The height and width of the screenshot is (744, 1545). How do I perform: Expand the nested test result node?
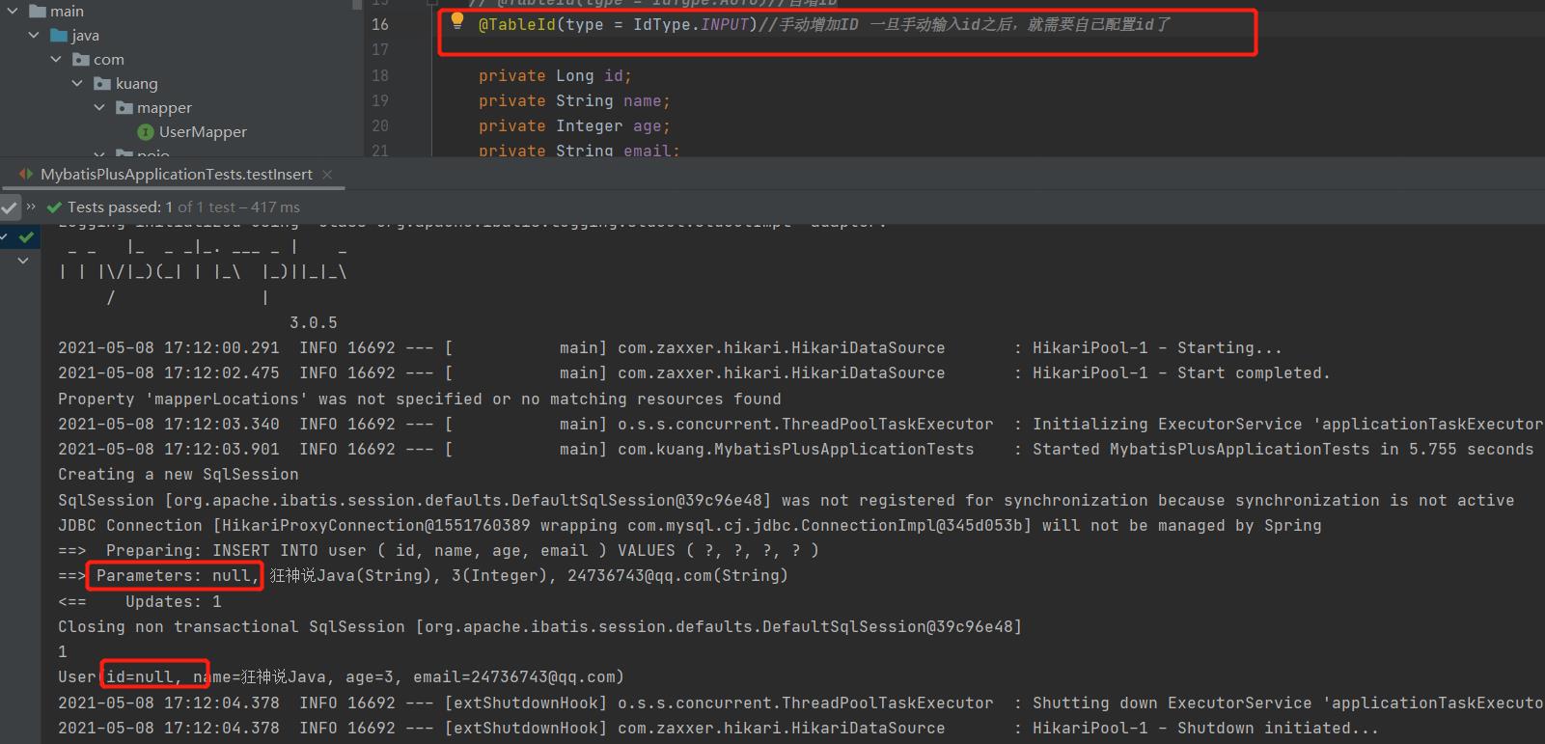(x=23, y=261)
